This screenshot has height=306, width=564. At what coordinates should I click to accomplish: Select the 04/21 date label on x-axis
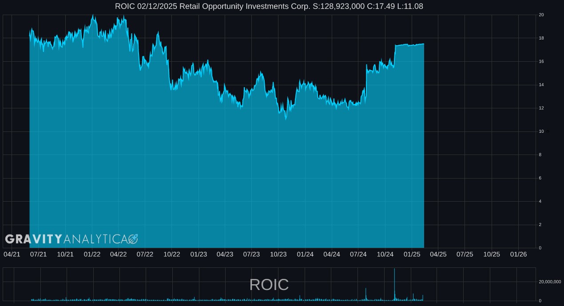(x=12, y=254)
